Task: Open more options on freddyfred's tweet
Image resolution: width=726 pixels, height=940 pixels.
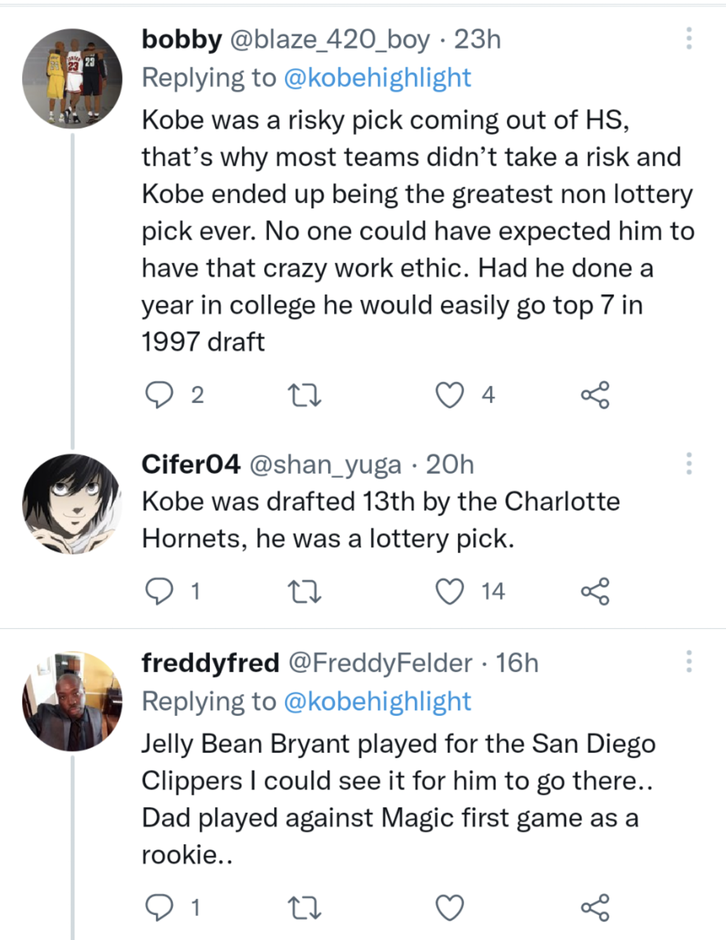Action: pyautogui.click(x=688, y=661)
